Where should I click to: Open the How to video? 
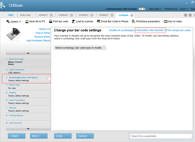point(166,21)
